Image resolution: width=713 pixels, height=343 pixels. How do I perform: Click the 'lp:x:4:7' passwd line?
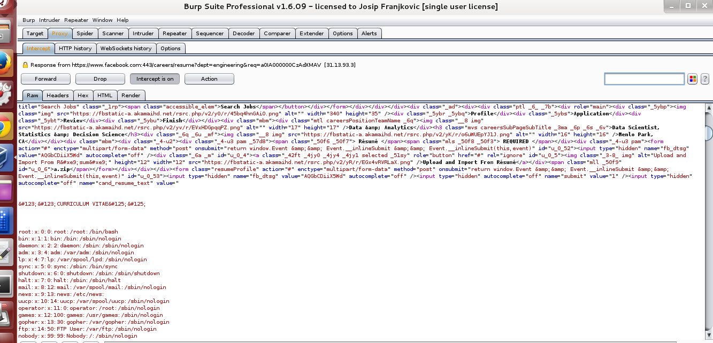point(82,259)
